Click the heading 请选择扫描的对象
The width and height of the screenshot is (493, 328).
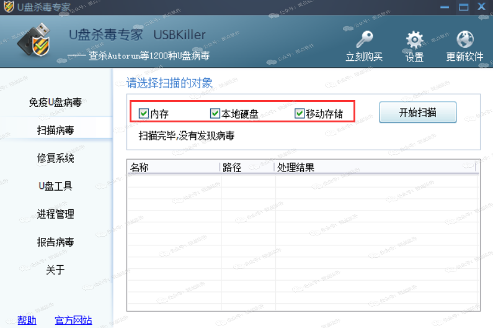(169, 83)
